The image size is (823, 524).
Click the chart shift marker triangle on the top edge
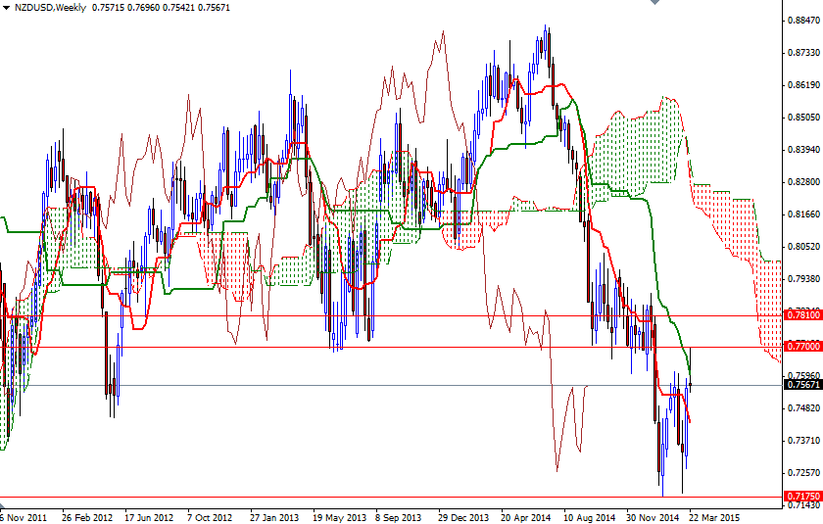pos(654,2)
